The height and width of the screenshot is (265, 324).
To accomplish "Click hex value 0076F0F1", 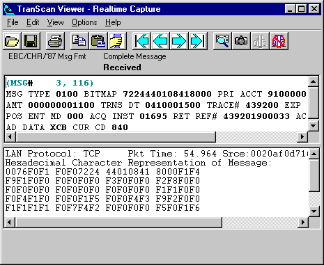I will point(27,172).
